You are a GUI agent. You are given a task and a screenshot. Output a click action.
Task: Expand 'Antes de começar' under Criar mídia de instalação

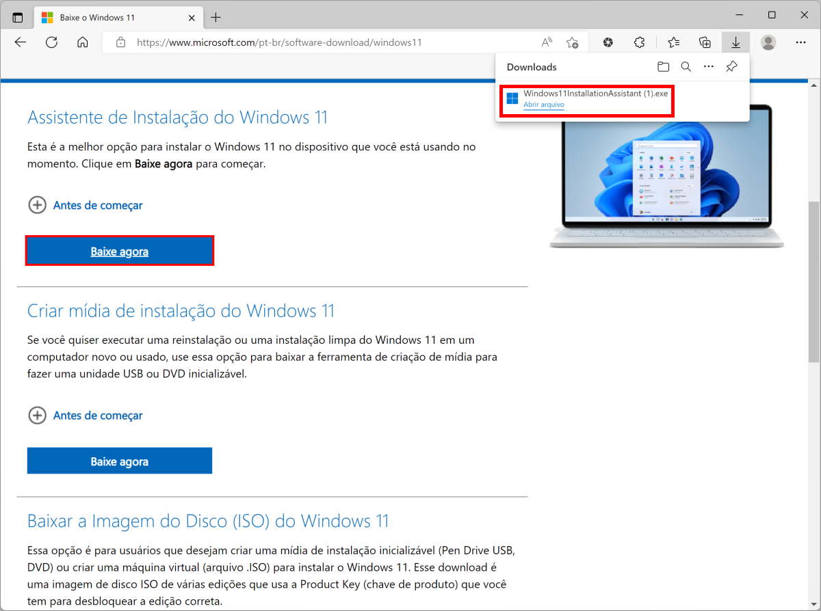click(x=86, y=416)
